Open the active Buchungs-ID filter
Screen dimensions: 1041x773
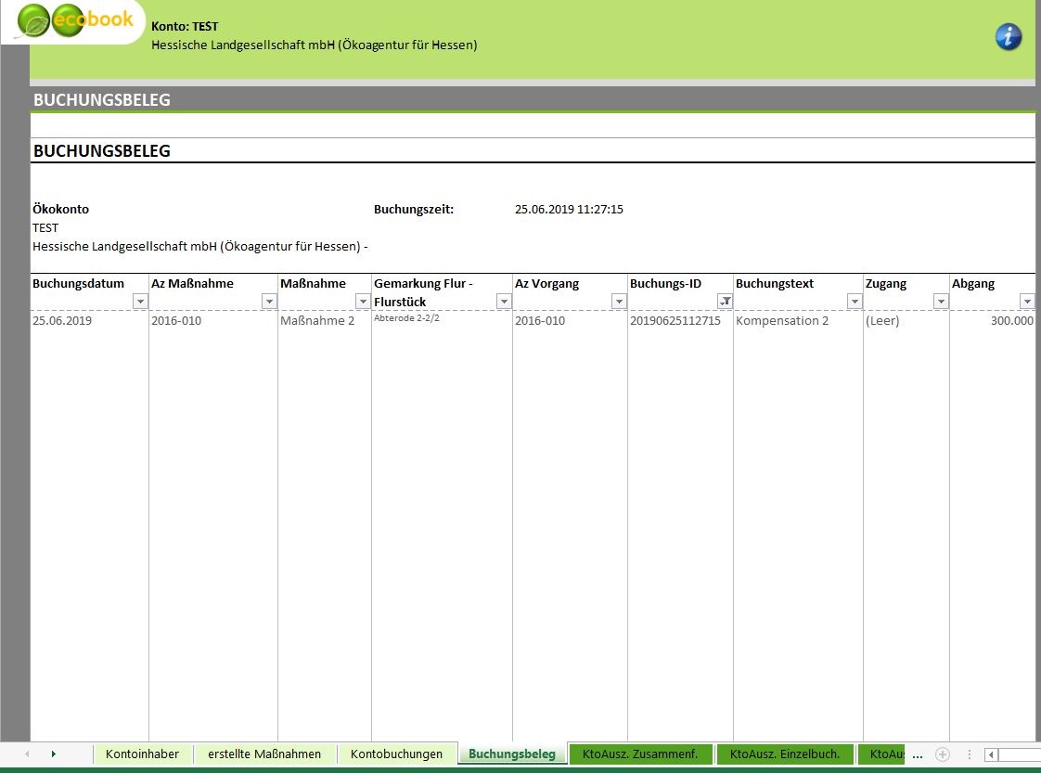(x=726, y=302)
